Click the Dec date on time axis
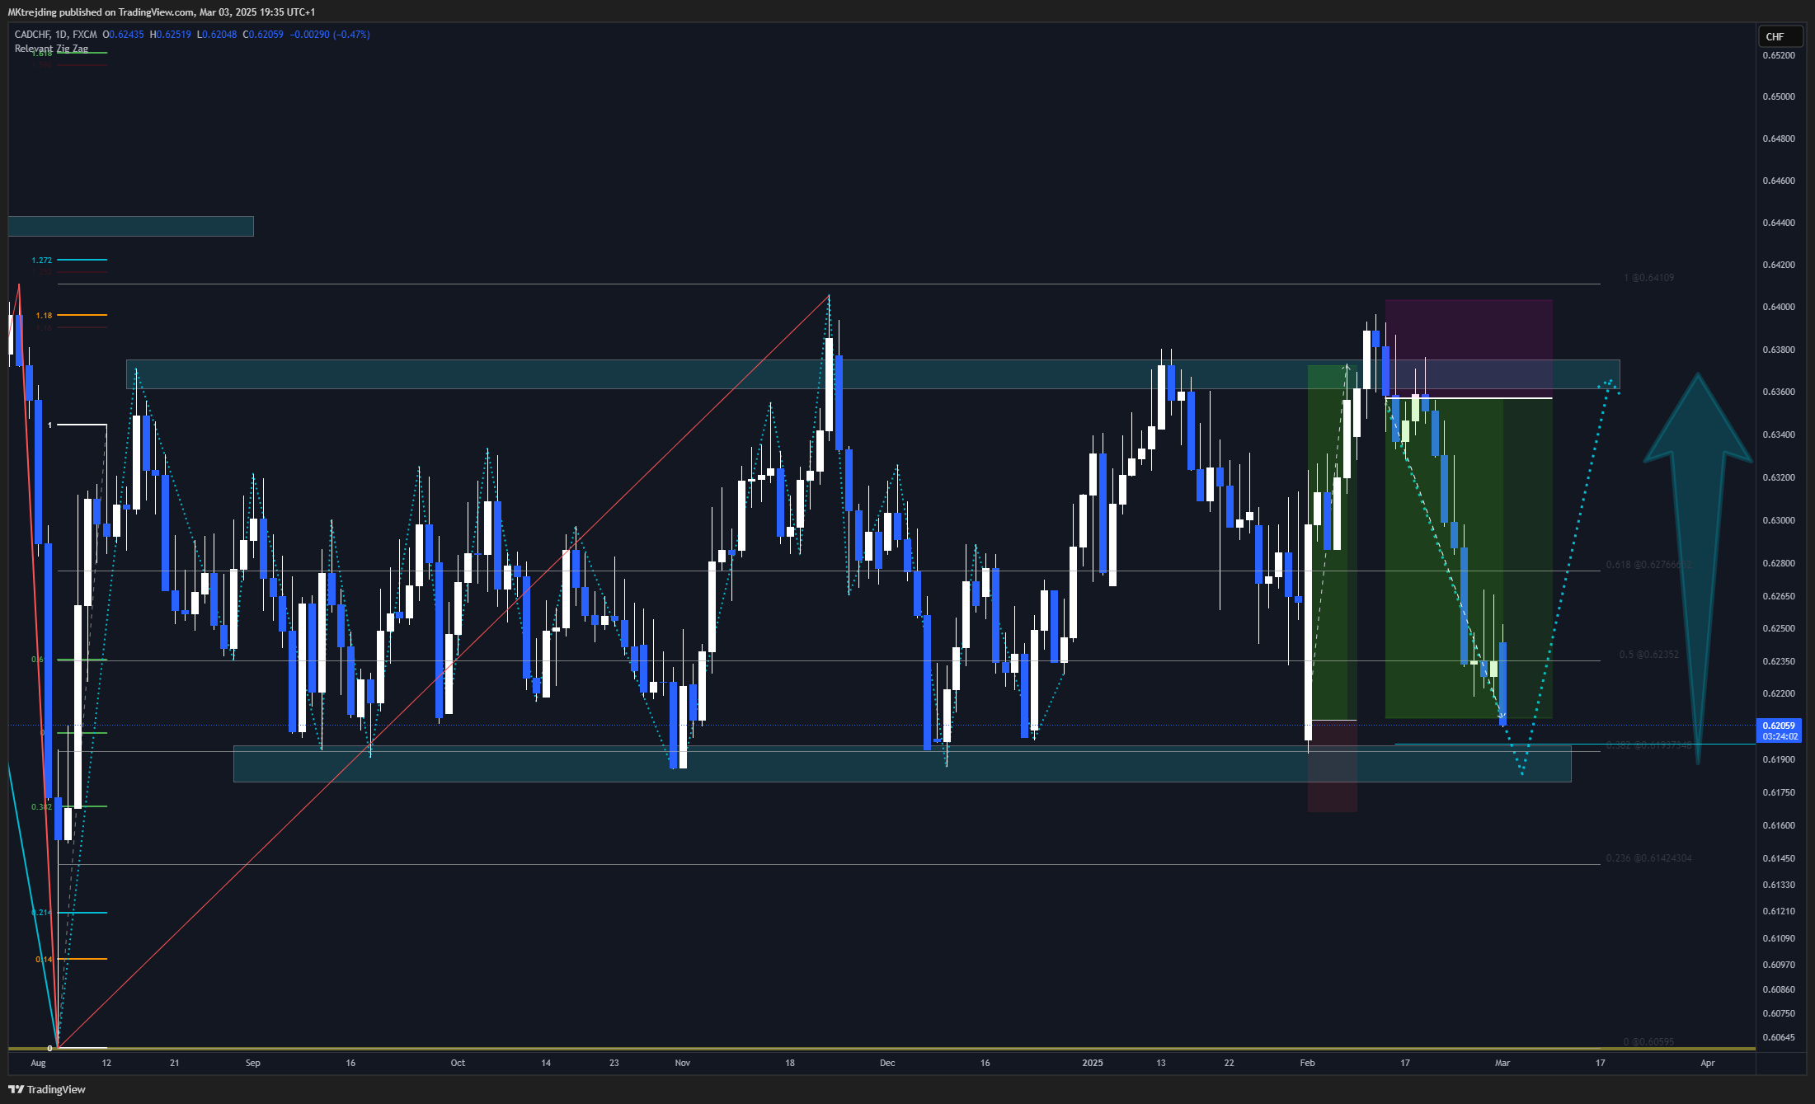The image size is (1815, 1104). click(x=887, y=1063)
